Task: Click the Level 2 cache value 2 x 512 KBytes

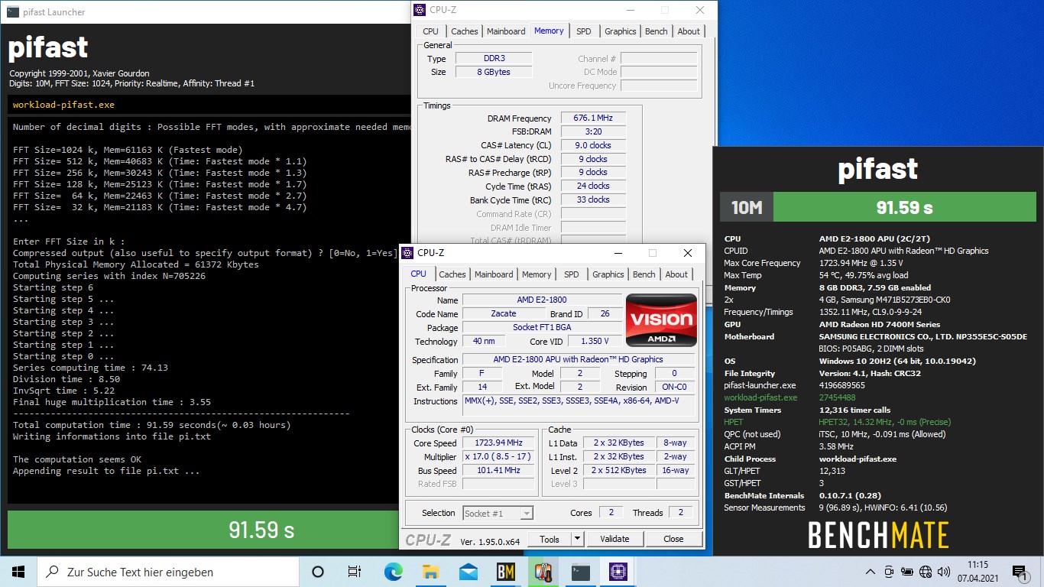Action: (619, 470)
